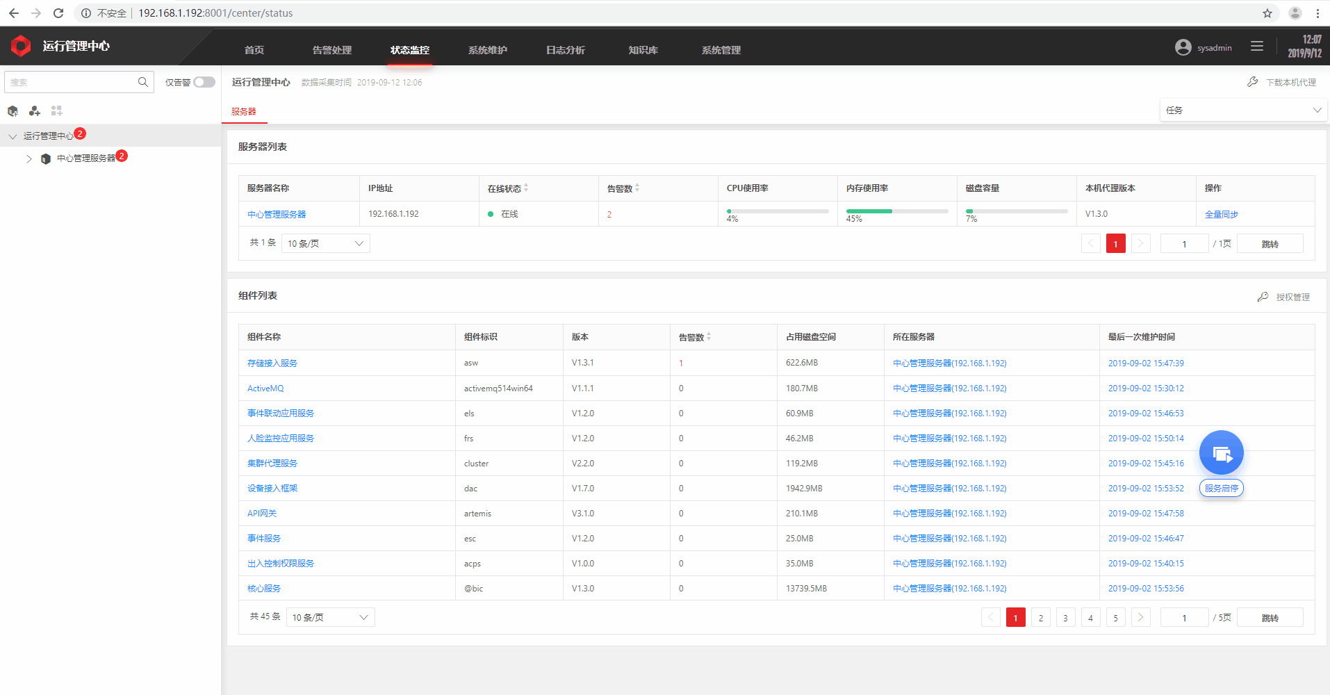Toggle the 仅告警 switch
1330x695 pixels.
[x=204, y=82]
